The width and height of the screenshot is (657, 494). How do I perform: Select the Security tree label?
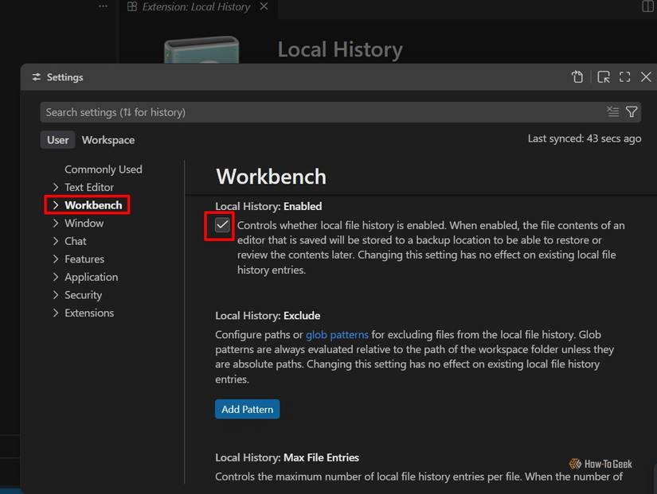pos(83,295)
